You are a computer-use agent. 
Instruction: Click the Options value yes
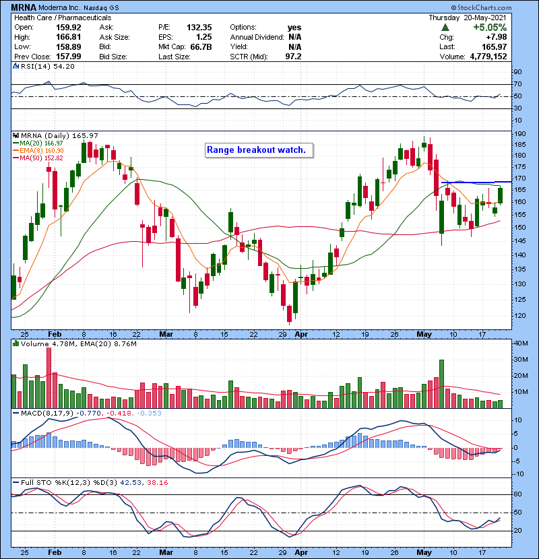(x=294, y=28)
